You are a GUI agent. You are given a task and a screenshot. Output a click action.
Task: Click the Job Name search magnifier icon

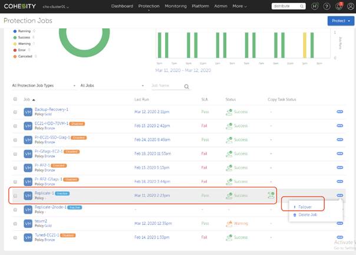(x=186, y=86)
